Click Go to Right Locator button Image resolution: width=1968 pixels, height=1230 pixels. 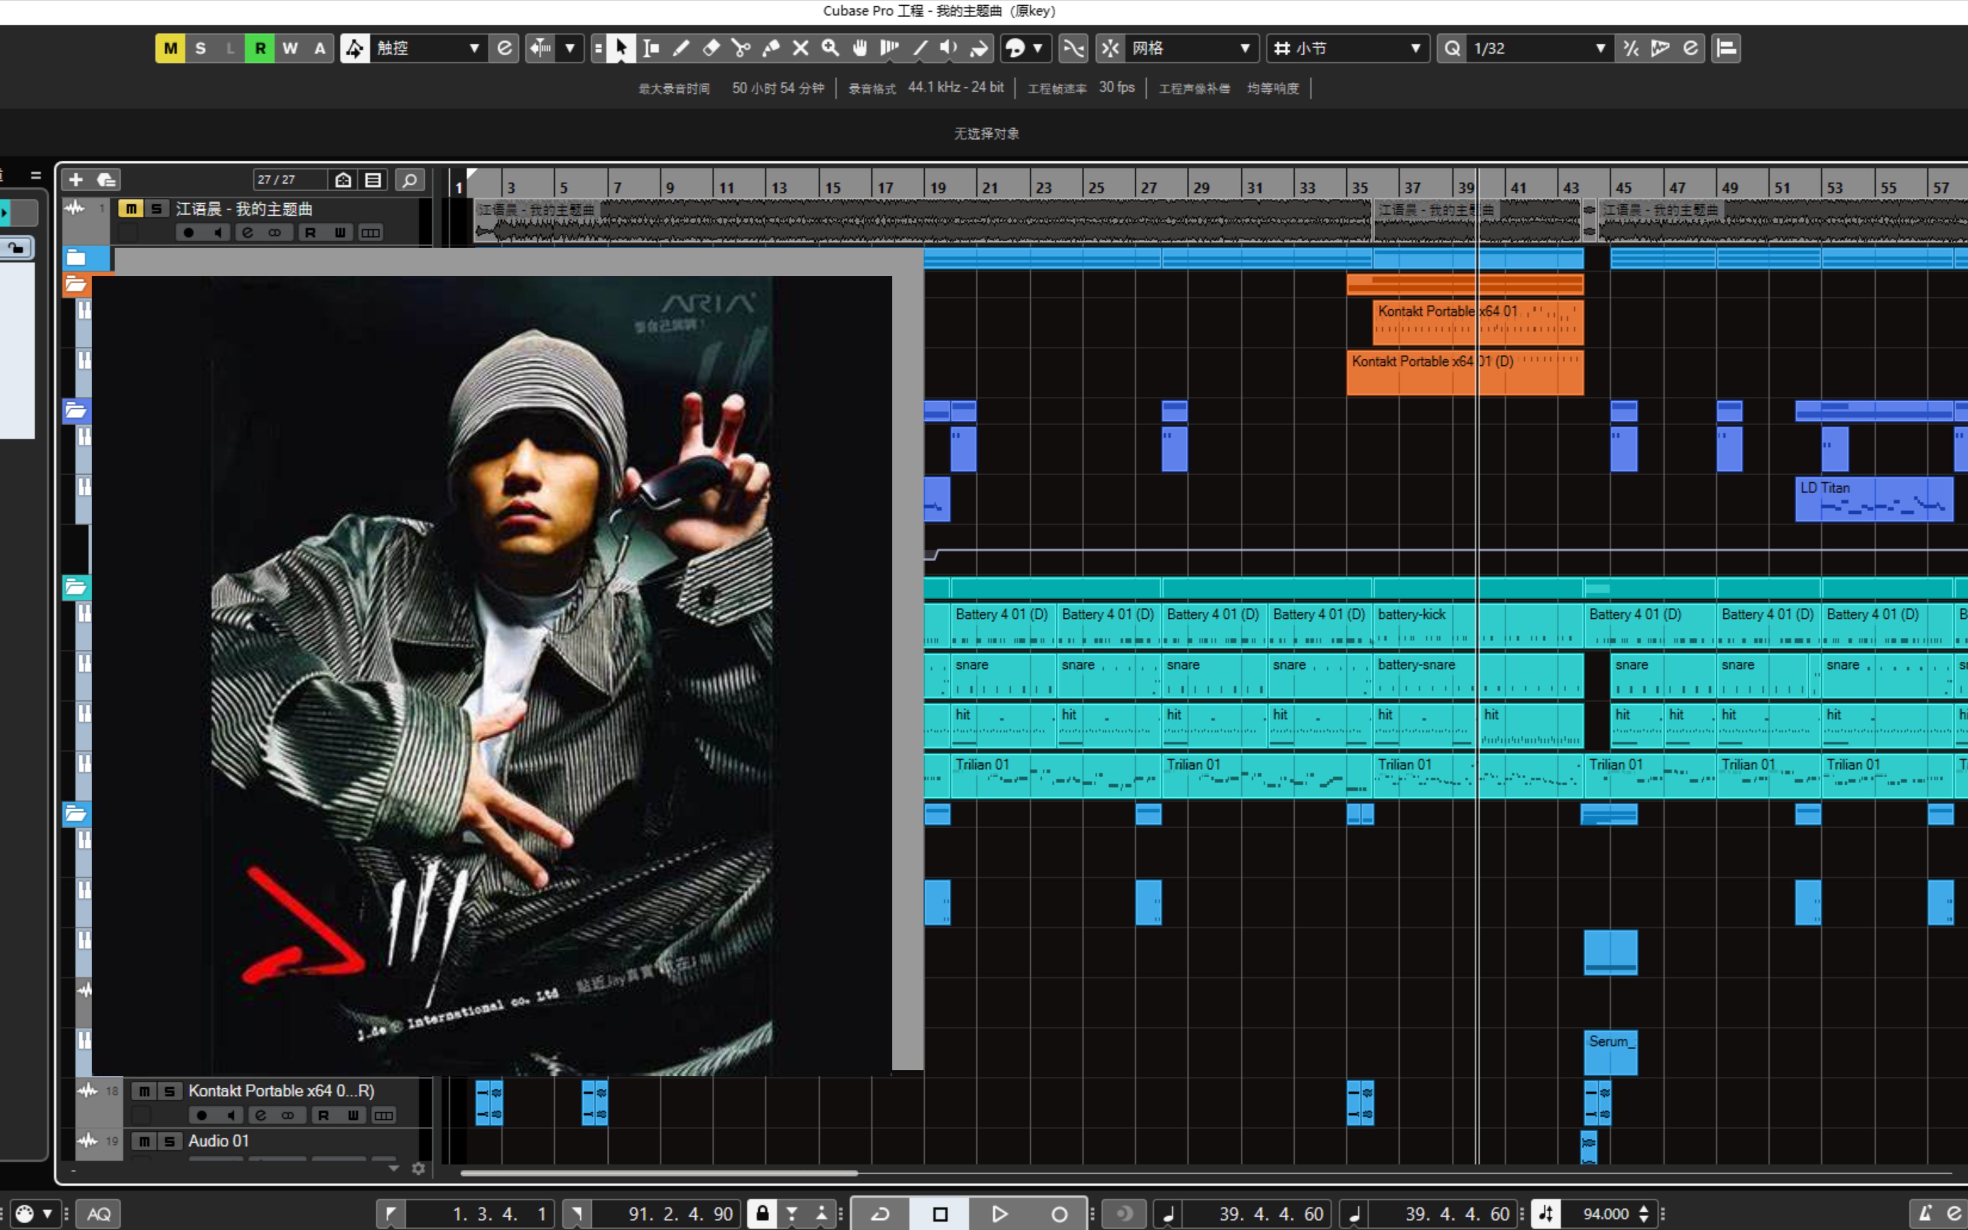577,1214
